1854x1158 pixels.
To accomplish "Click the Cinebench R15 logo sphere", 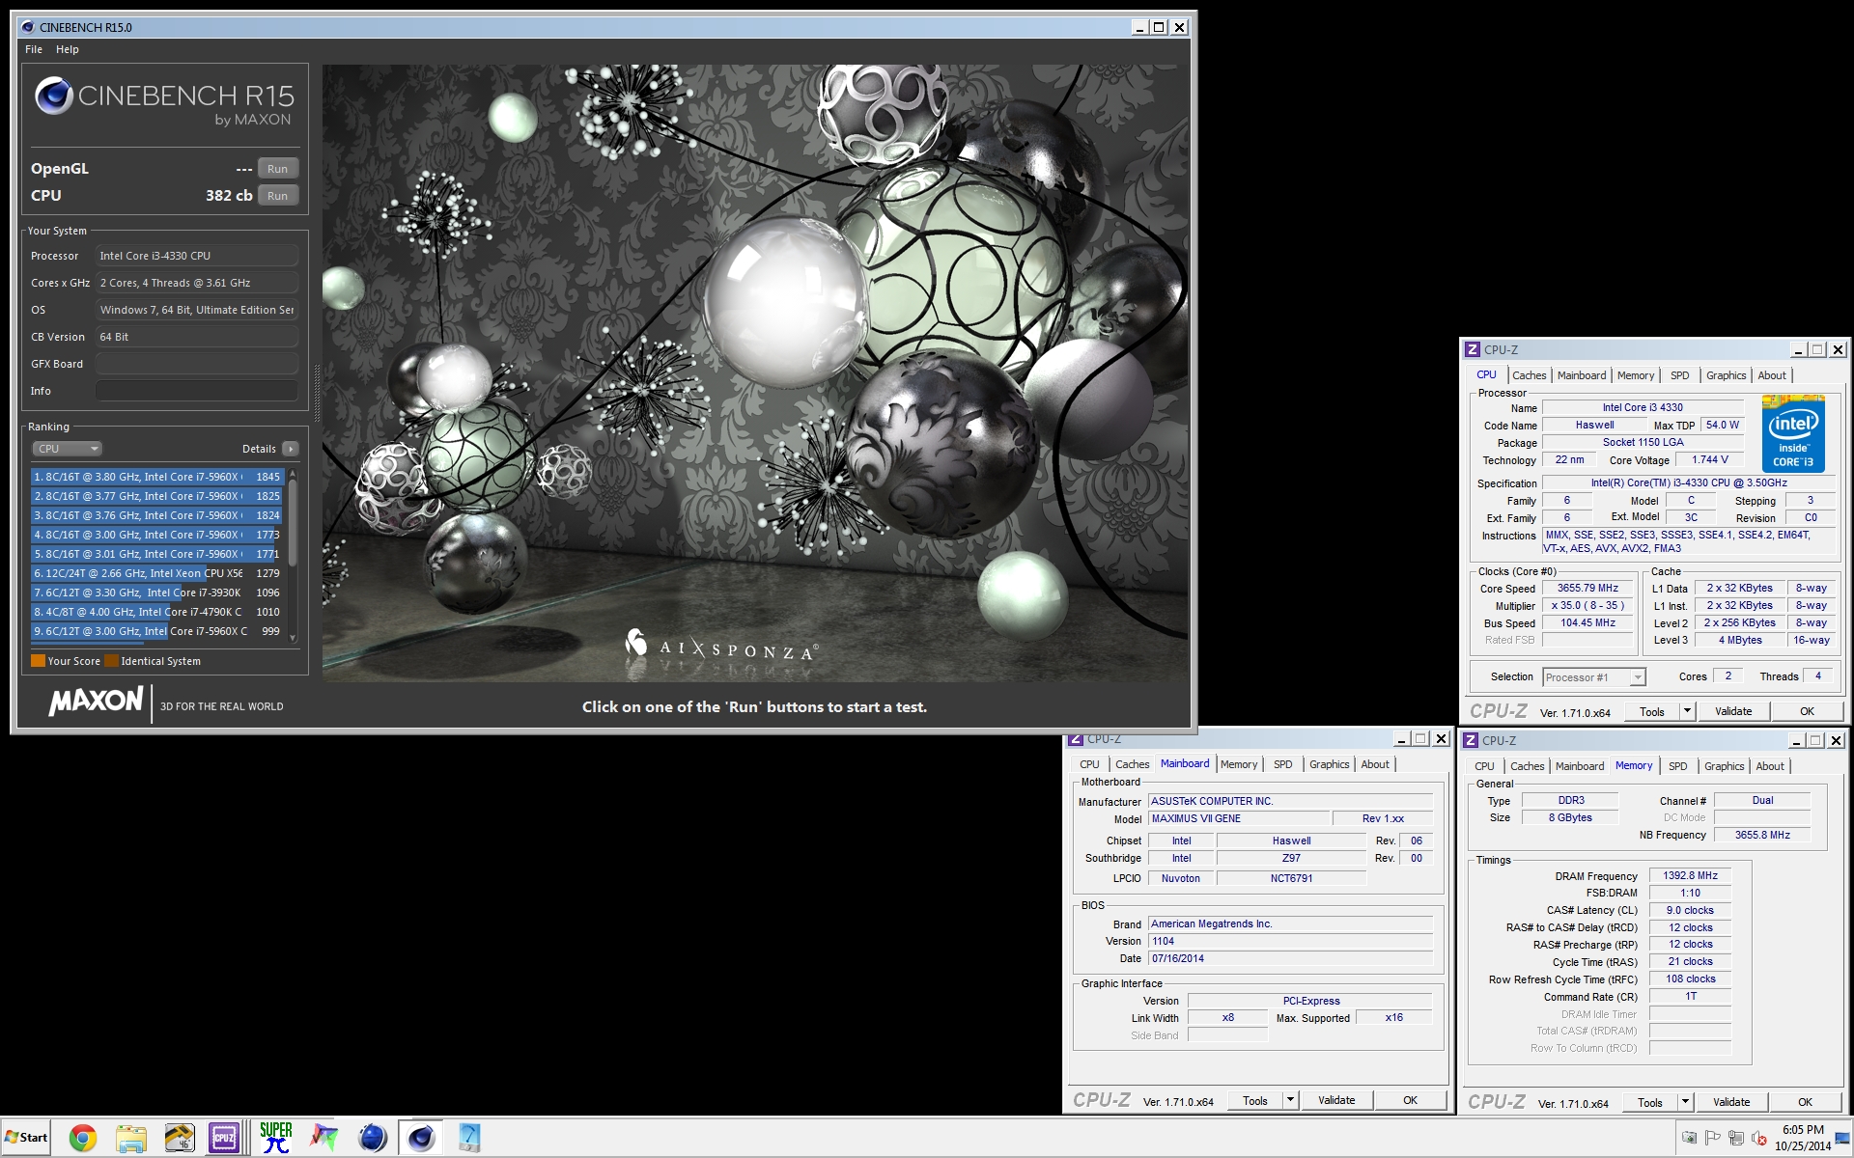I will [54, 96].
